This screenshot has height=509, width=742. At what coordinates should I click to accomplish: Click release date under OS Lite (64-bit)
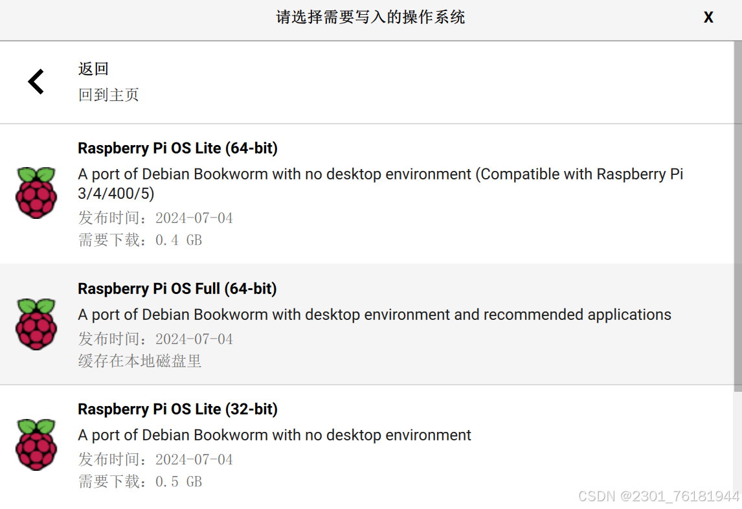(x=155, y=218)
